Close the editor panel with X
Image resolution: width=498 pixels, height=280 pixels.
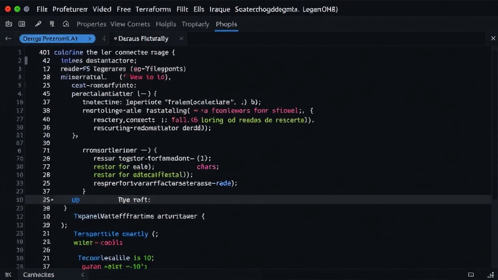click(493, 38)
